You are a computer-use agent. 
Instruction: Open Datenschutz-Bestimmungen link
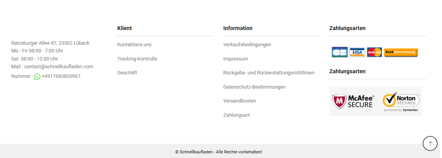254,87
